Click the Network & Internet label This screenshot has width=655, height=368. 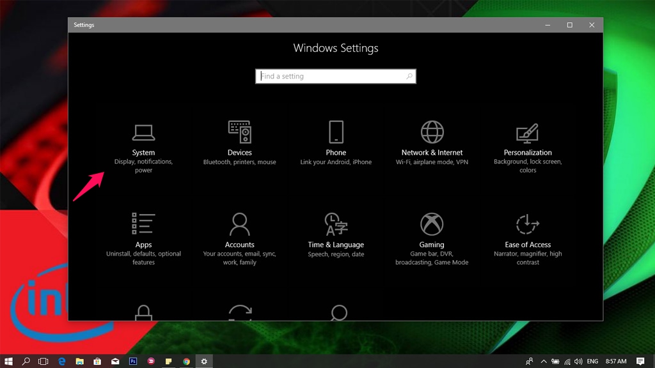click(x=432, y=152)
